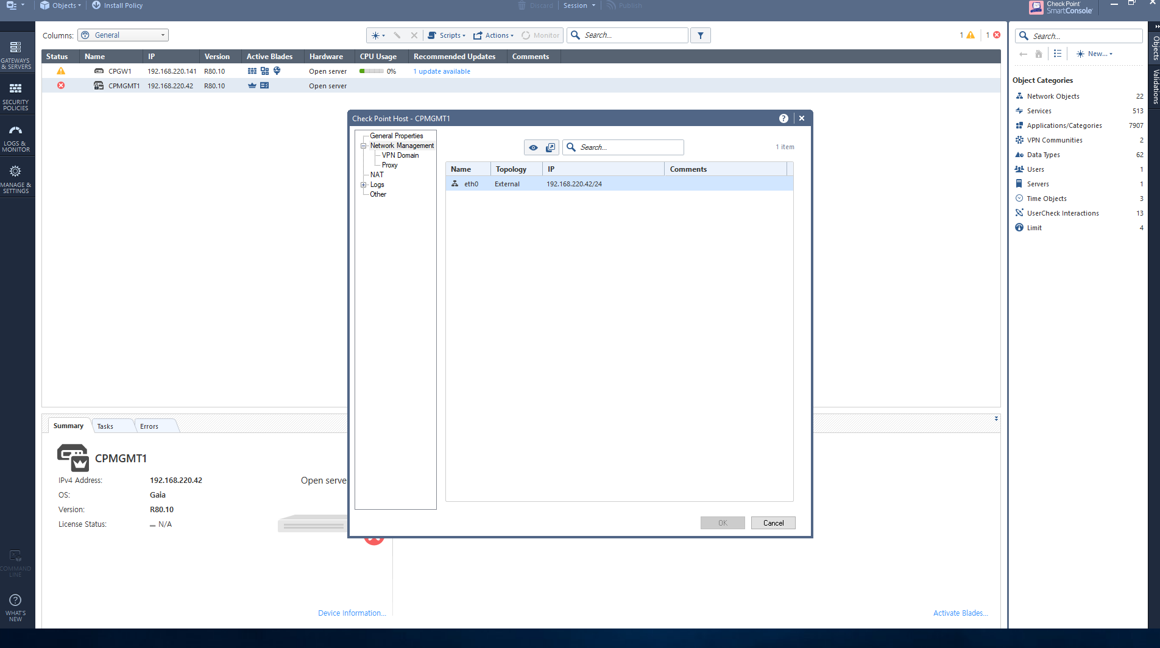
Task: Select the CPGW1 gateway row
Action: point(521,71)
